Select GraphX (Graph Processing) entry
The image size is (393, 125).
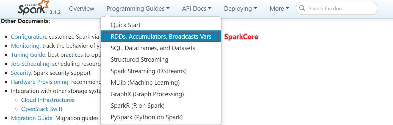pos(161,94)
